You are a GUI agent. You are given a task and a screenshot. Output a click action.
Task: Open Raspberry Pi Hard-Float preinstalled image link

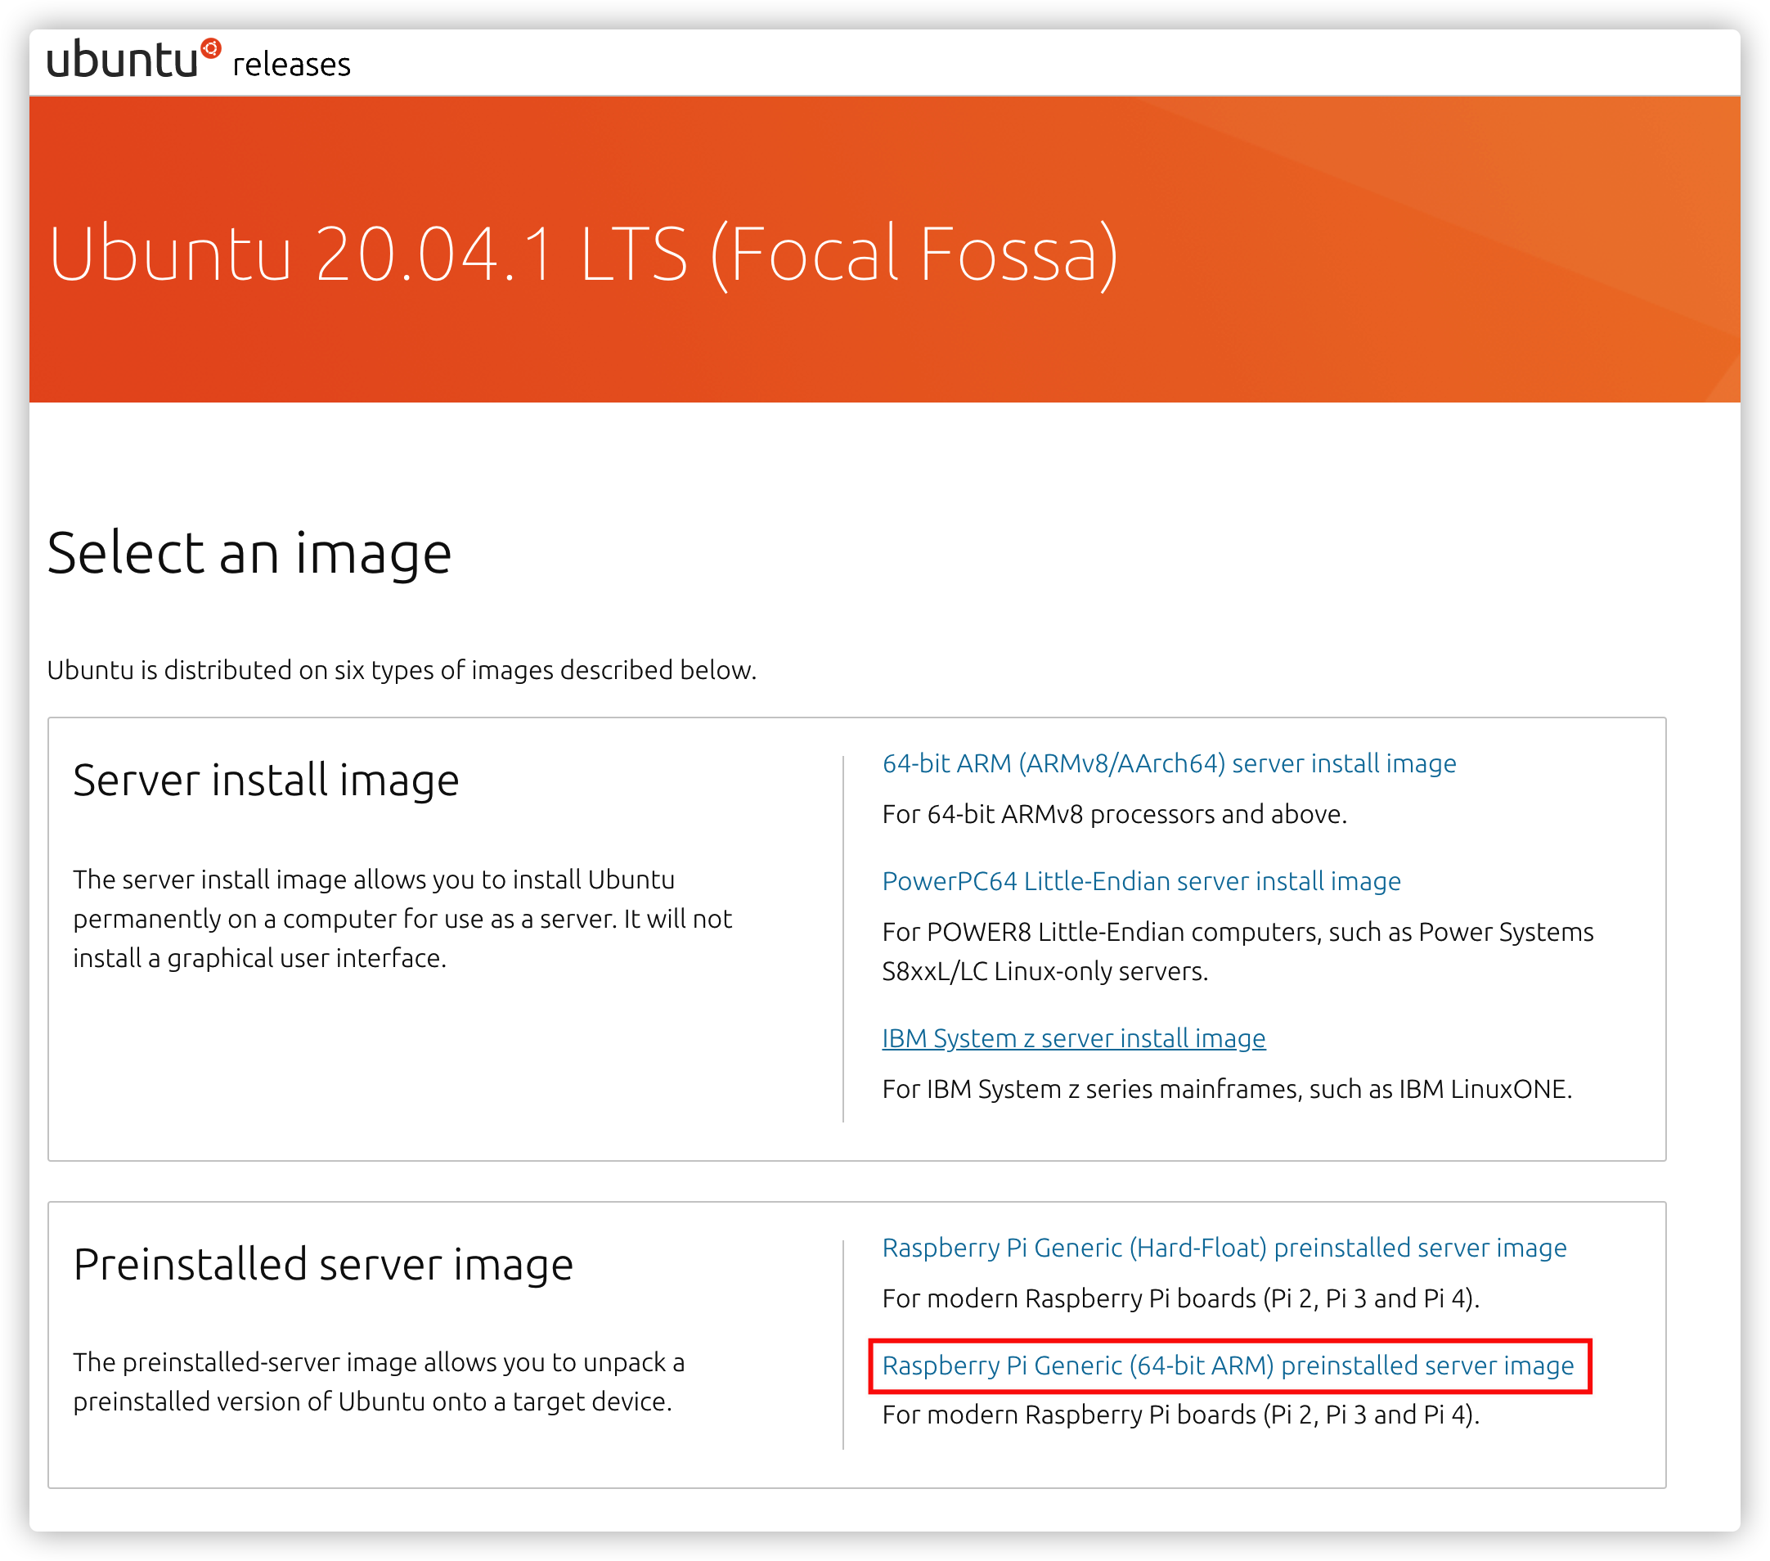click(x=1224, y=1248)
